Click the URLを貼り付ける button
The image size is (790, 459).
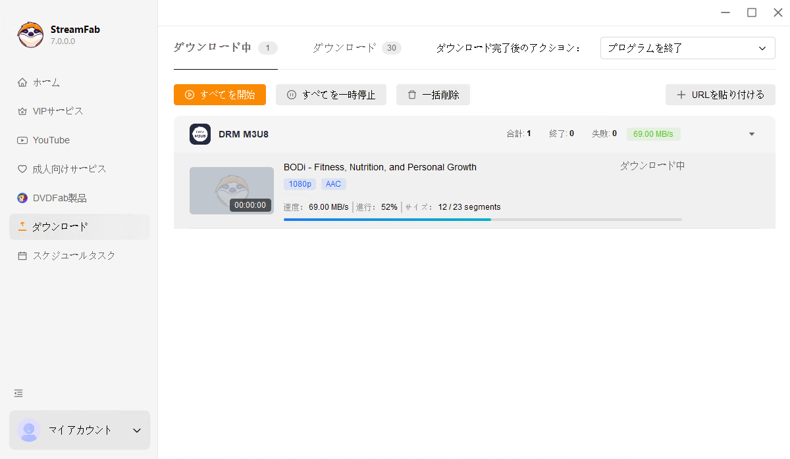click(x=720, y=94)
